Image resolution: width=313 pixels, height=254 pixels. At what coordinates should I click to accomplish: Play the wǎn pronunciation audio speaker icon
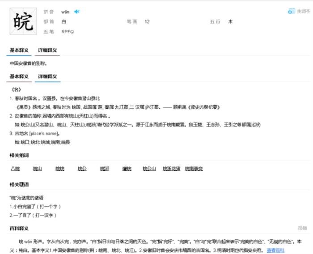tap(77, 12)
